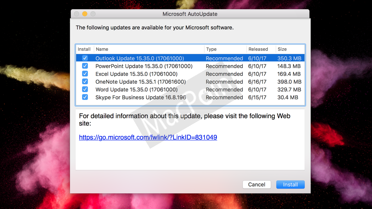Click the Released column header
The width and height of the screenshot is (372, 209).
click(261, 49)
